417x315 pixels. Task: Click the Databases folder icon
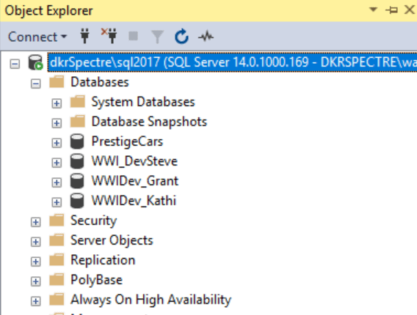pos(57,81)
